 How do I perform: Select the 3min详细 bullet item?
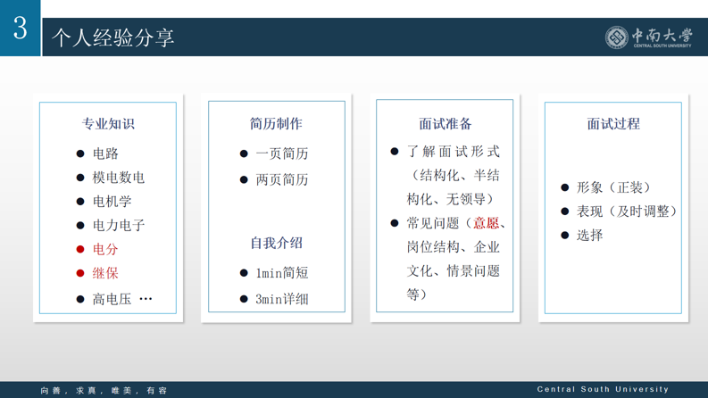(x=281, y=299)
